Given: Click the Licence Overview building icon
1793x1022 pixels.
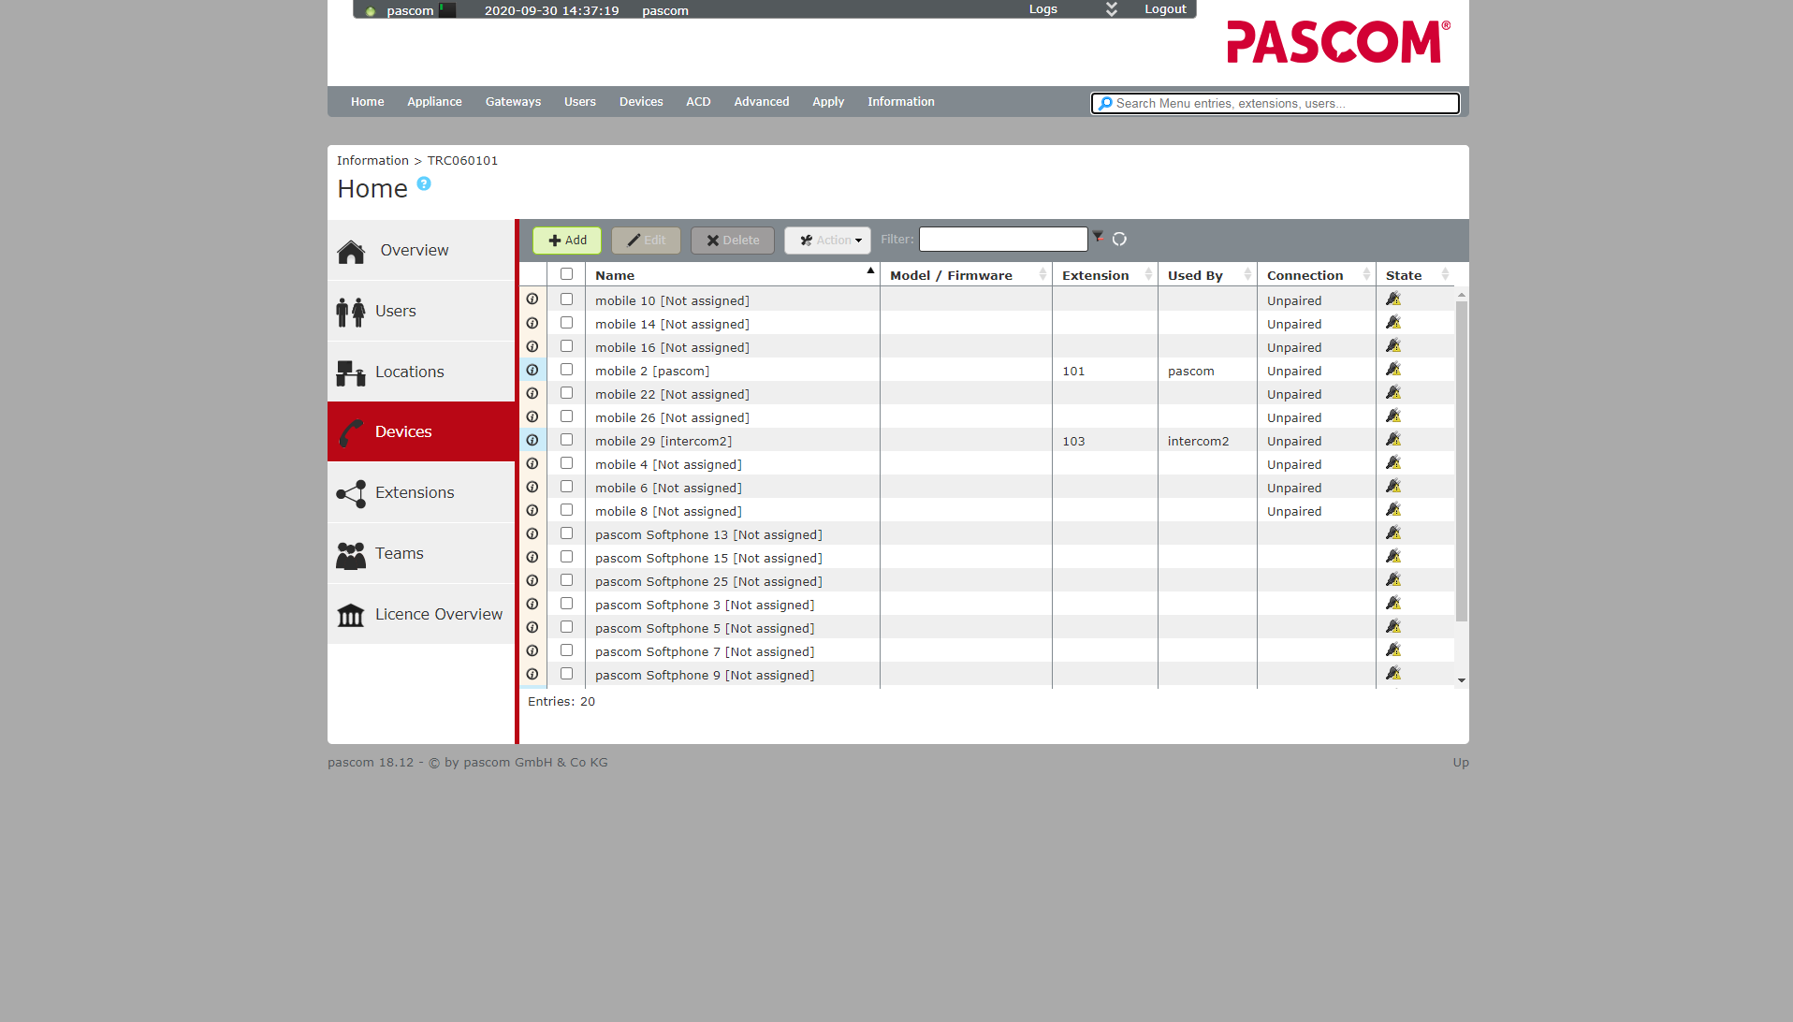Looking at the screenshot, I should [x=351, y=615].
